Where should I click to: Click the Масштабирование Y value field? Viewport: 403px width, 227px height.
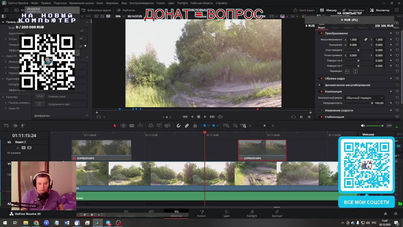(379, 40)
